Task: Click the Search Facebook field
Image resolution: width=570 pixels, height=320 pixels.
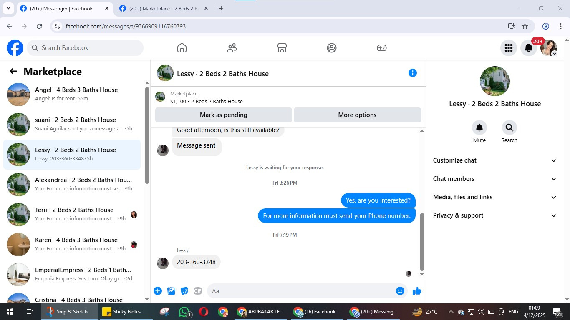Action: coord(85,48)
